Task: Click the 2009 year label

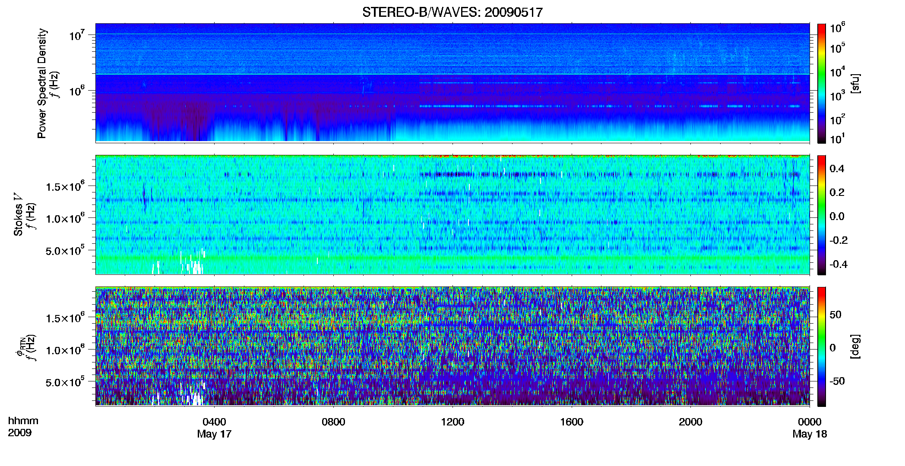Action: [20, 433]
